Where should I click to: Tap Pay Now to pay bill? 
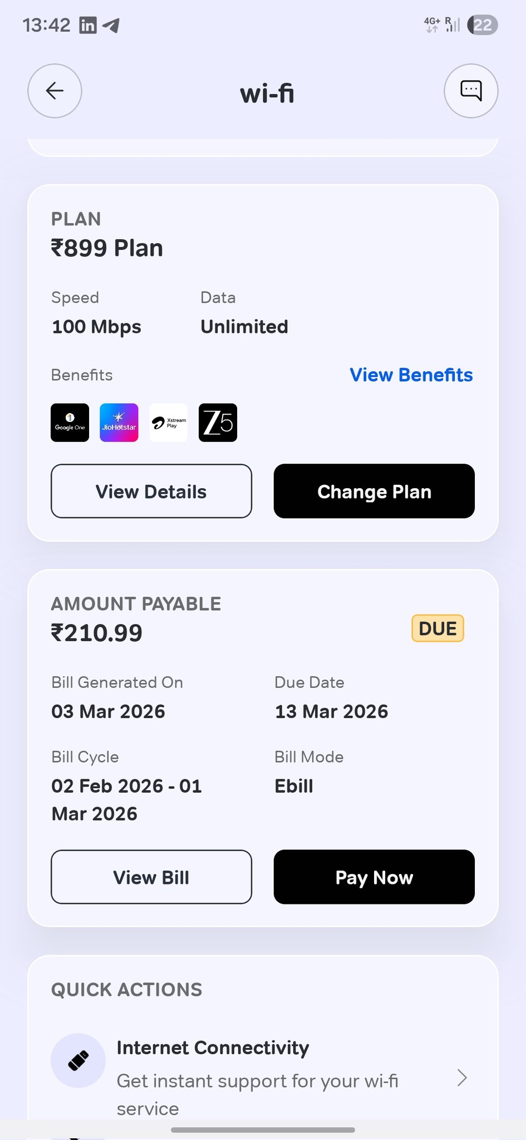[x=374, y=877]
